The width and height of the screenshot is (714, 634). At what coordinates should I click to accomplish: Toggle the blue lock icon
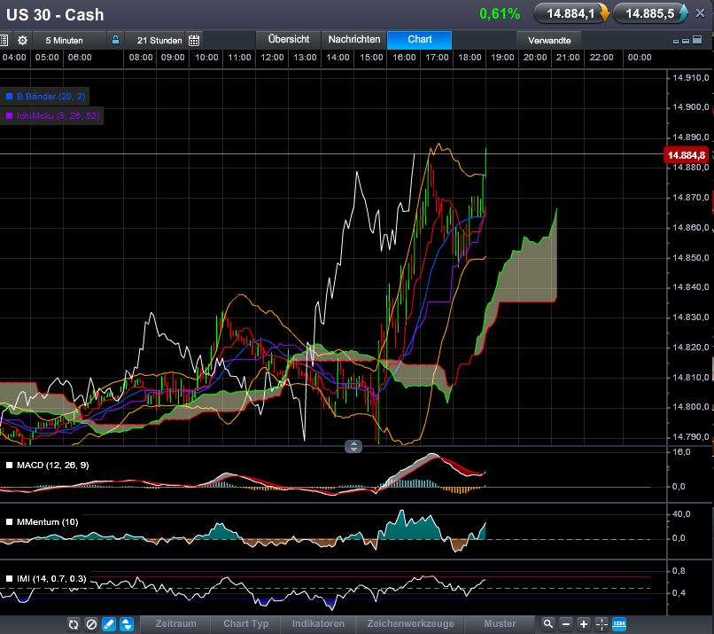point(116,40)
